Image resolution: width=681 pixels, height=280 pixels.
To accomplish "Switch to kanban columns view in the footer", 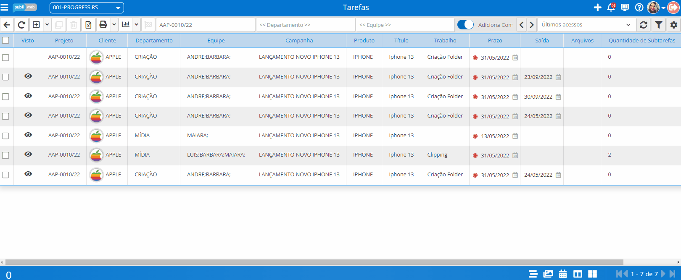I will 578,274.
